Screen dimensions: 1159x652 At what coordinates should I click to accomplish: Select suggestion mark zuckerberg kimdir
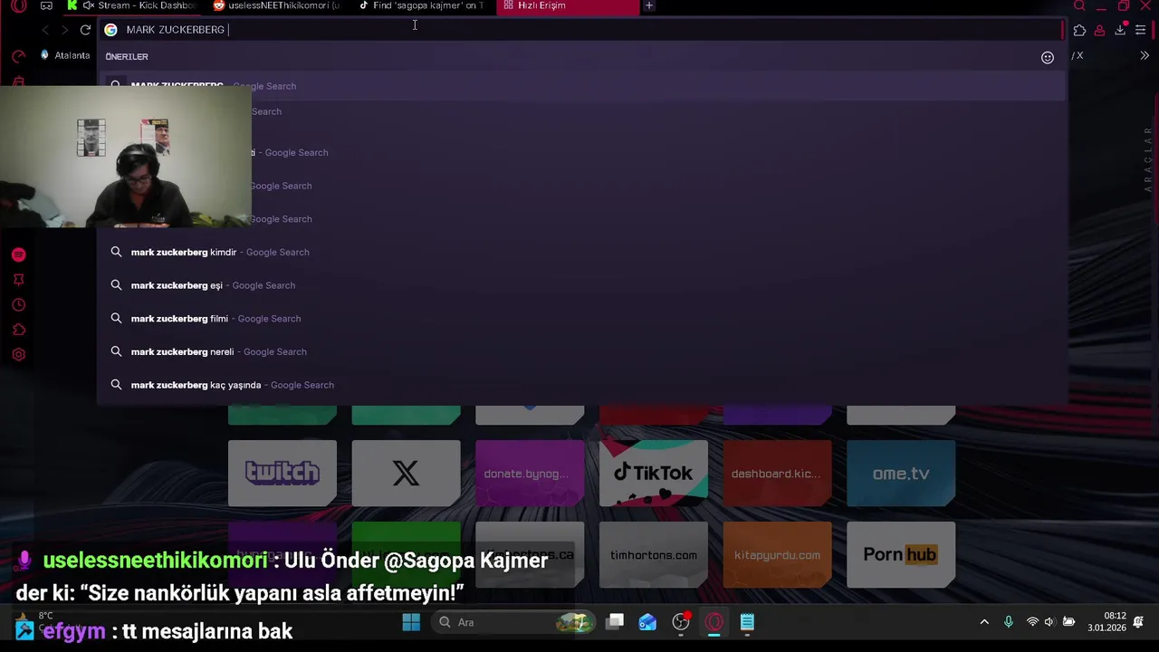582,252
